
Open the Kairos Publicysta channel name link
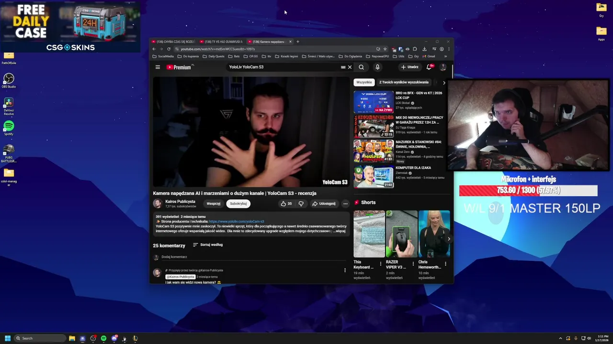pos(180,202)
